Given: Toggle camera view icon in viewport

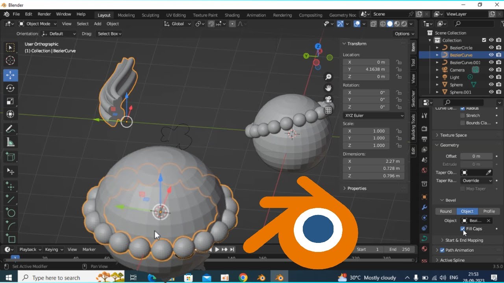Looking at the screenshot, I should (x=328, y=99).
